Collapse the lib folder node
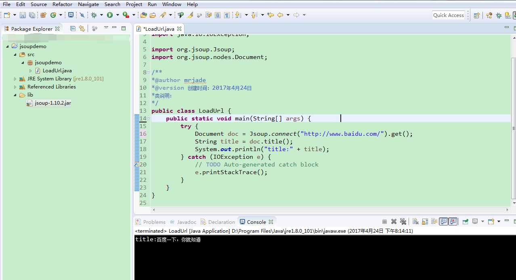The width and height of the screenshot is (516, 280). click(15, 95)
